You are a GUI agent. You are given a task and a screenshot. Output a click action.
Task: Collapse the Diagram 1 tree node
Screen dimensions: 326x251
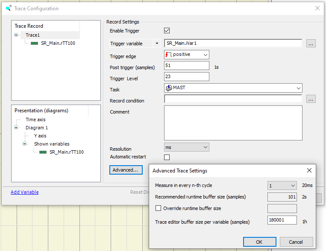[x=16, y=128]
